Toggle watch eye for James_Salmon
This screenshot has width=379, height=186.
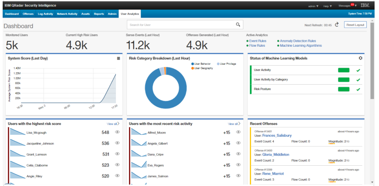pos(238,175)
